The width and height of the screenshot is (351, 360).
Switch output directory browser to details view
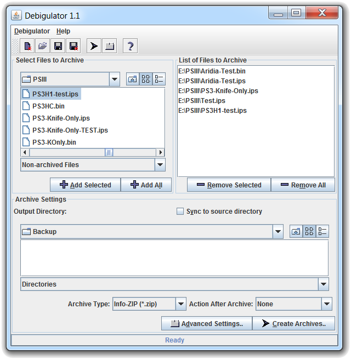tap(322, 232)
